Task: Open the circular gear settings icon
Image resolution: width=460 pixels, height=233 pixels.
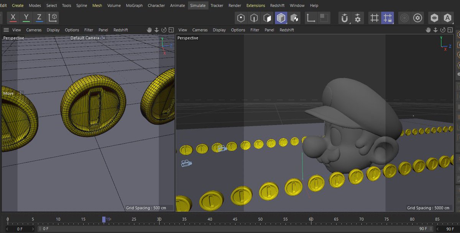Action: [x=418, y=18]
